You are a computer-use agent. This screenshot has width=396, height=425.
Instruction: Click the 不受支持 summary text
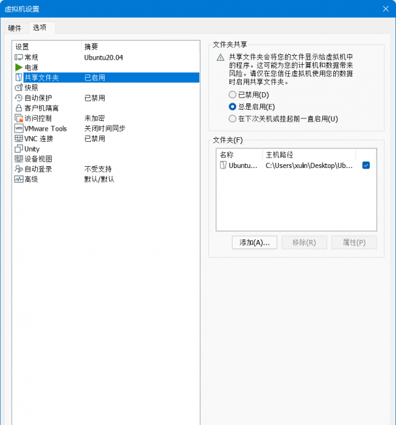coord(98,169)
